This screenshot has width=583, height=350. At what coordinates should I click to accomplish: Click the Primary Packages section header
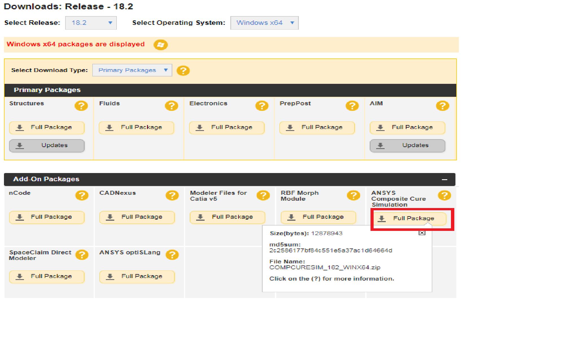click(x=230, y=90)
